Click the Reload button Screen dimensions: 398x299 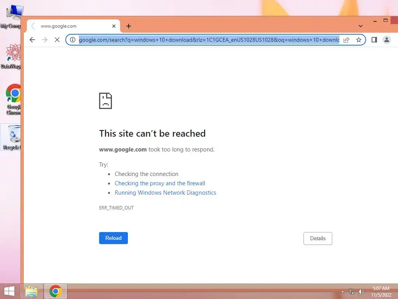point(113,238)
